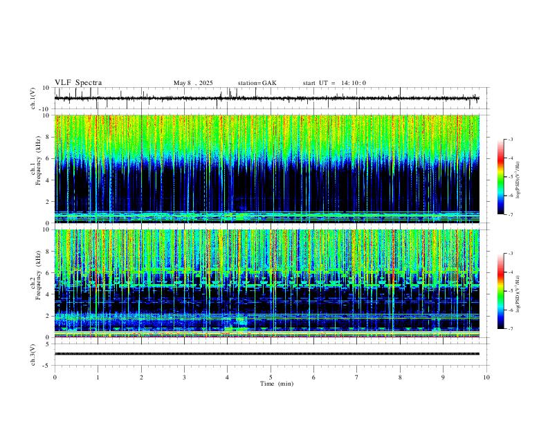The image size is (548, 423).
Task: Click the upper colorbar '-3' label
Action: 511,139
